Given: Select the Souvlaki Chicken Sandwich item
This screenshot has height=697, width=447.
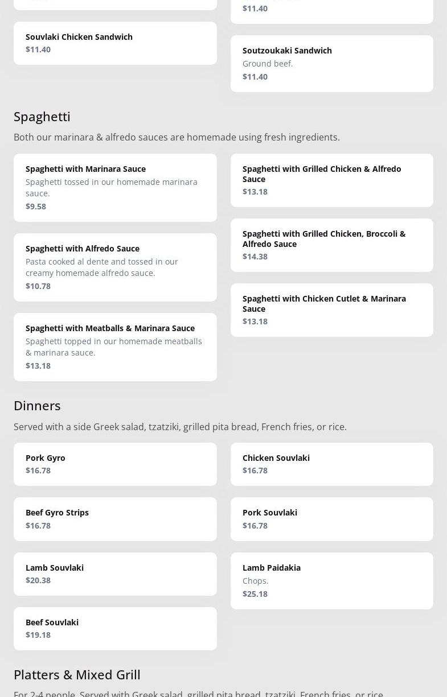Looking at the screenshot, I should coord(115,43).
